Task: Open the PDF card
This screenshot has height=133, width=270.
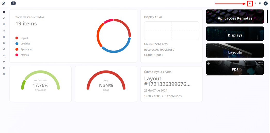Action: coord(235,68)
